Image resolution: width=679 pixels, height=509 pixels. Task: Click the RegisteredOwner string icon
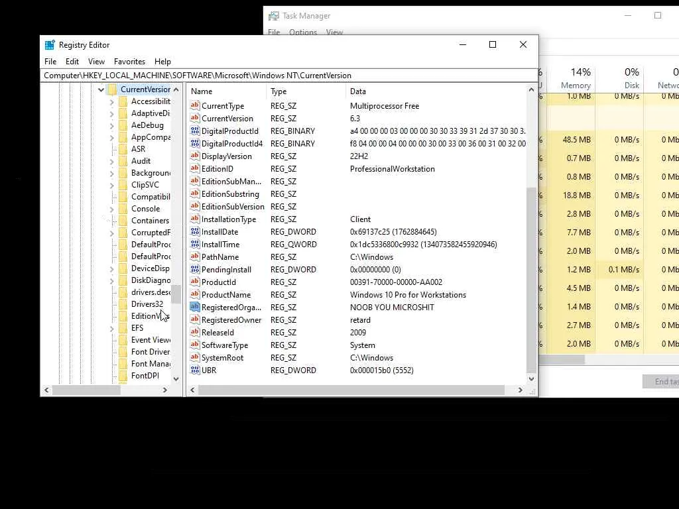point(195,319)
